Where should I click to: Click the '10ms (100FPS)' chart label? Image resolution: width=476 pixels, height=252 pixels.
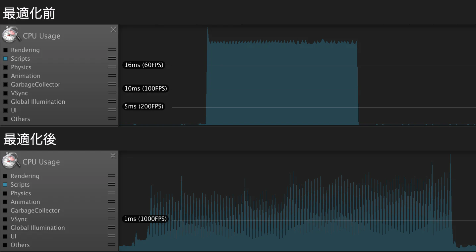click(x=146, y=89)
